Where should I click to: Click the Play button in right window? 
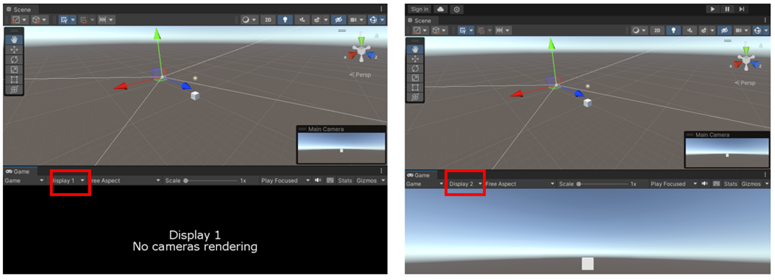click(x=712, y=9)
